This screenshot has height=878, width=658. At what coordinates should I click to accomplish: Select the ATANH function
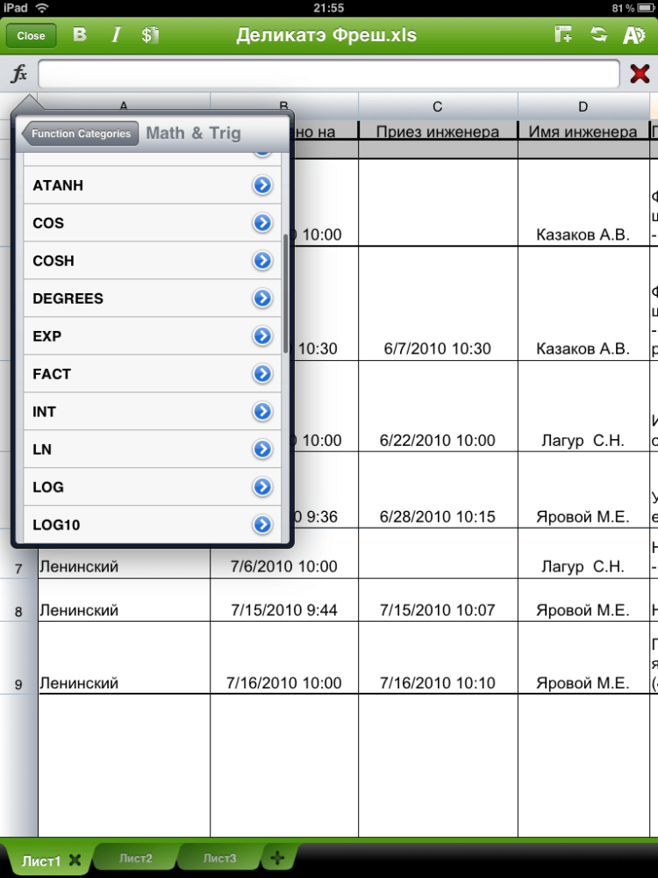152,184
